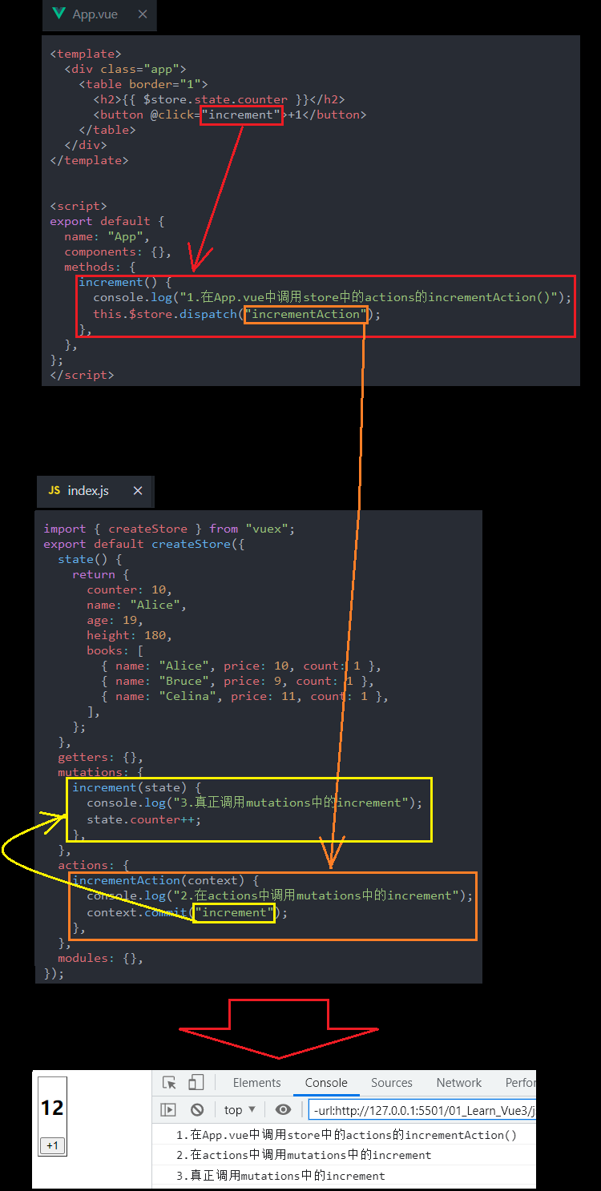Click the table border="1" opening tag line
The width and height of the screenshot is (601, 1191).
pos(143,84)
